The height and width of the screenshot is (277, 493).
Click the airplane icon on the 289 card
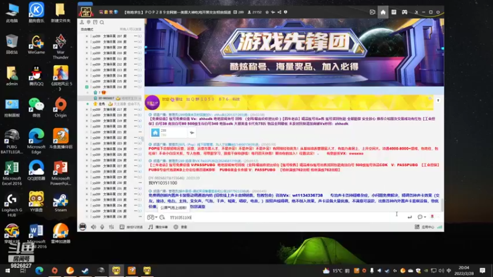[192, 133]
